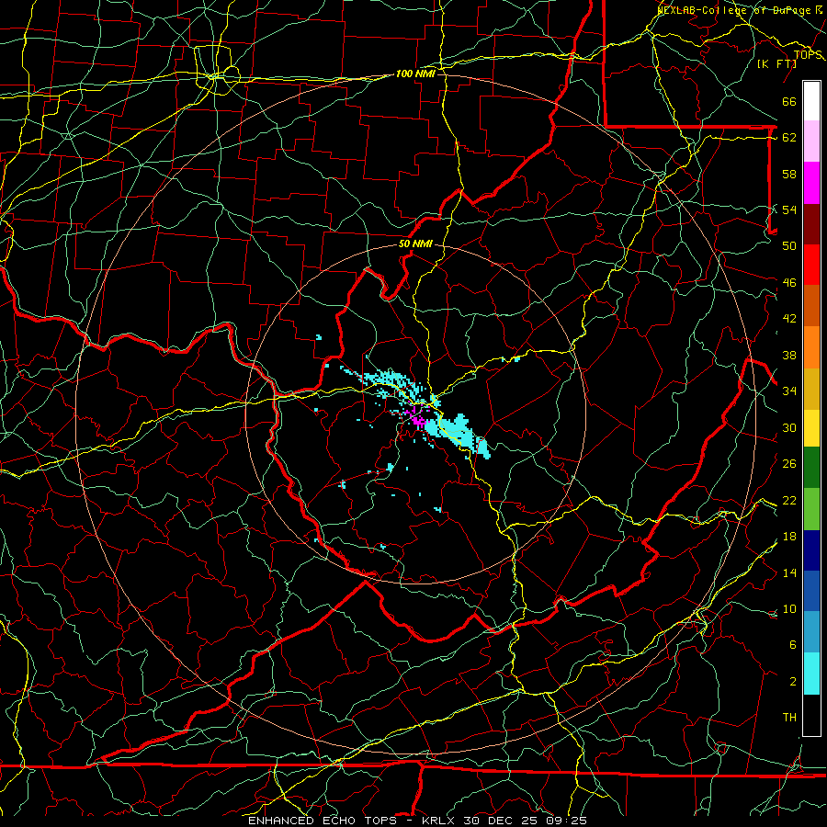This screenshot has height=827, width=827.
Task: Click the '62' legend value
Action: click(789, 138)
